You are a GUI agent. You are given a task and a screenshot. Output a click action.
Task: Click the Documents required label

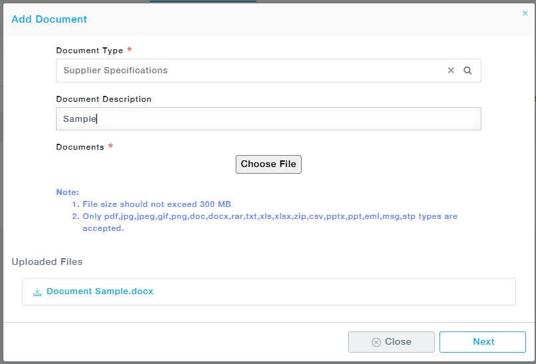80,147
